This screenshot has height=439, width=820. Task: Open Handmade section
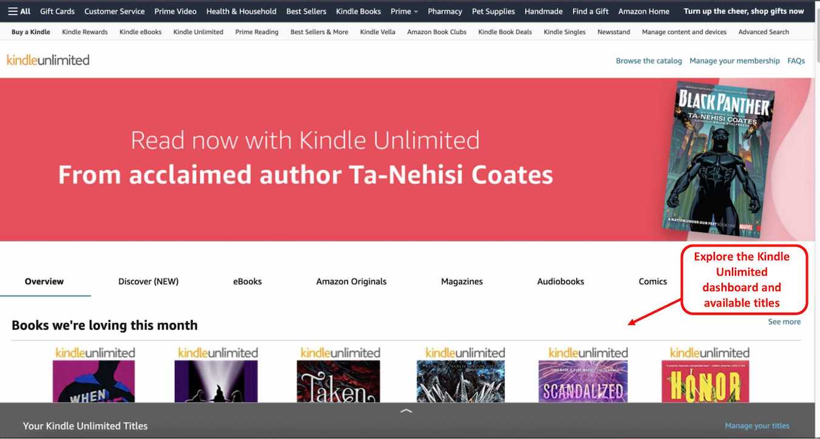[544, 11]
